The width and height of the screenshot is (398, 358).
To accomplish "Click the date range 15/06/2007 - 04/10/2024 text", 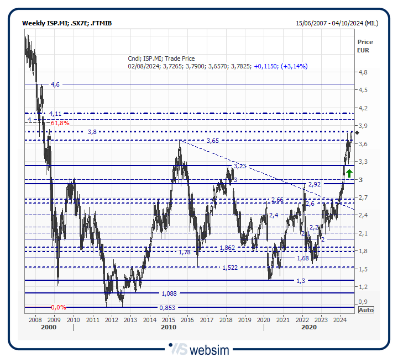I will [x=337, y=23].
